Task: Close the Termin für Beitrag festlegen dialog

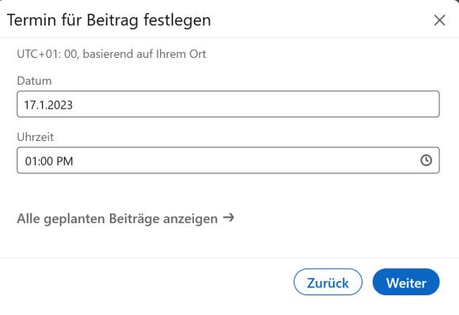Action: click(x=439, y=21)
